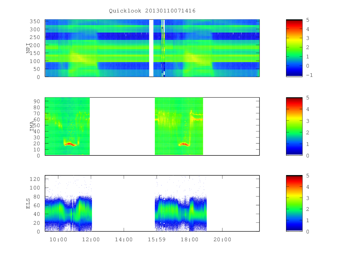This screenshot has height=260, width=346.
Task: Click the 18:00 time axis label
Action: 190,239
